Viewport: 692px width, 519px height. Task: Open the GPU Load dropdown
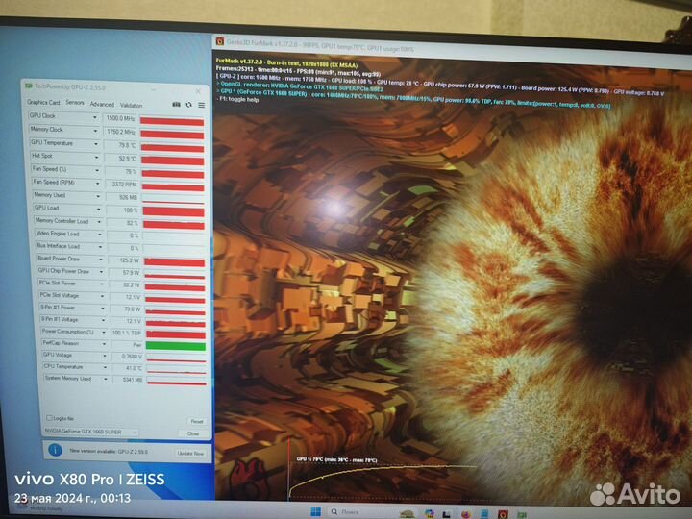(98, 209)
